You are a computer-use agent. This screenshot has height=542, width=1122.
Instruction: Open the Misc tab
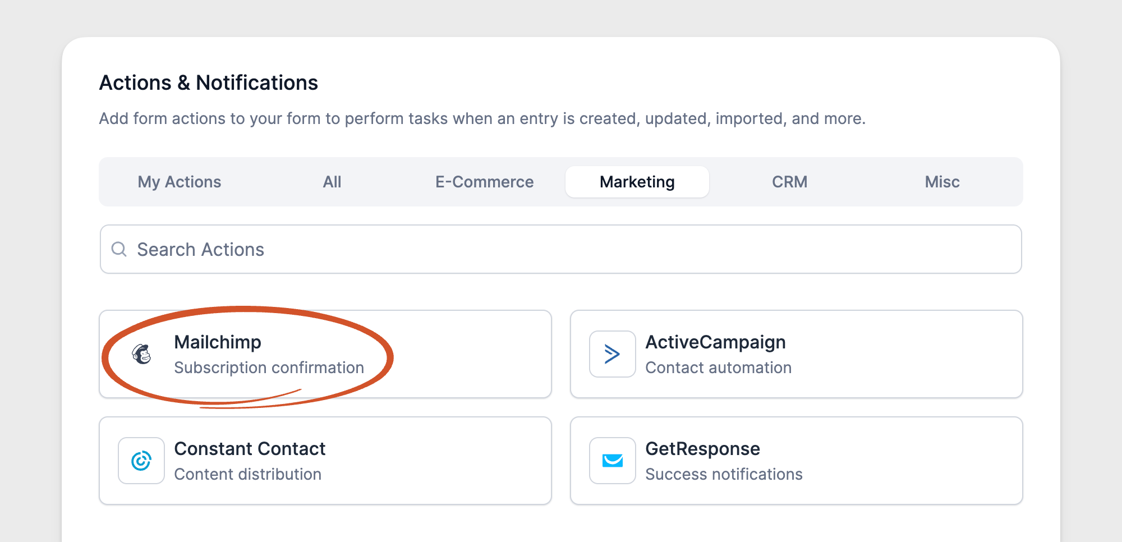click(x=942, y=182)
